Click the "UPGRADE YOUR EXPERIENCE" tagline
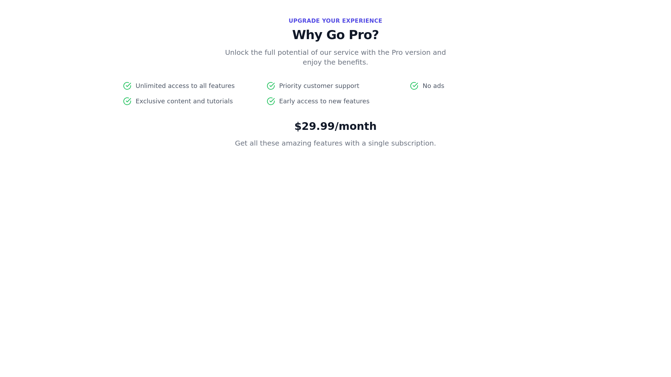 (335, 21)
